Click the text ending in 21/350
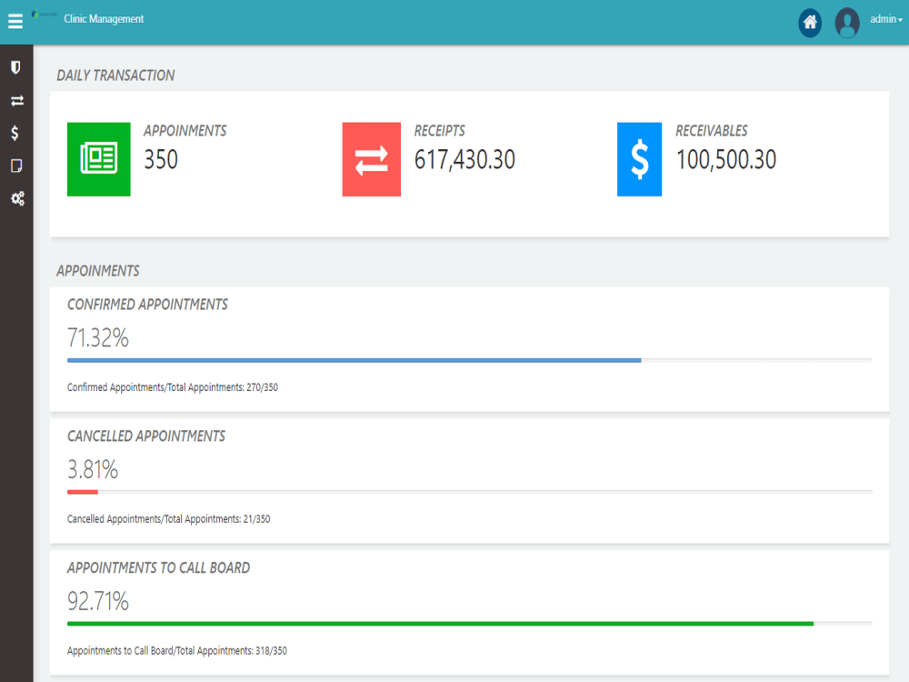 (169, 519)
